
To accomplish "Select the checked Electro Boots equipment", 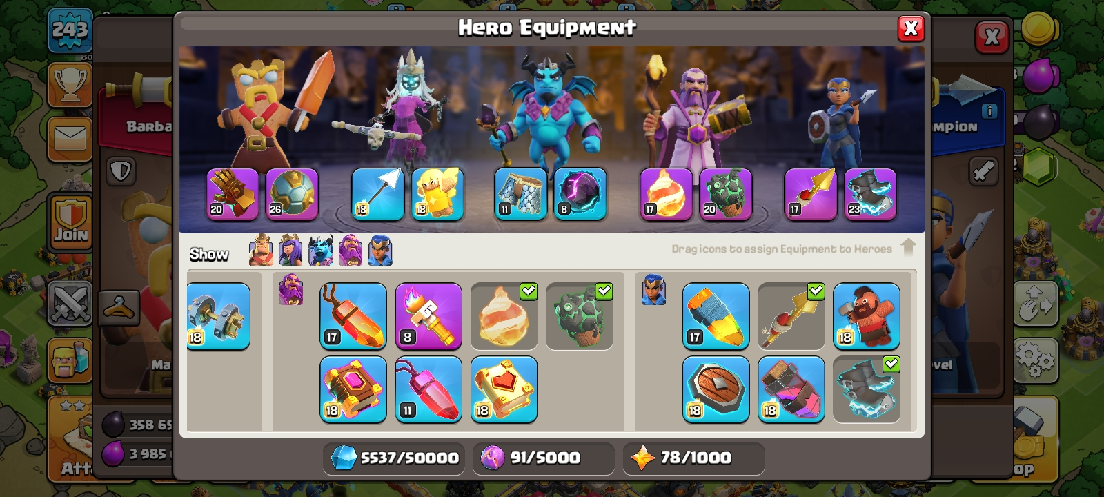I will point(867,389).
